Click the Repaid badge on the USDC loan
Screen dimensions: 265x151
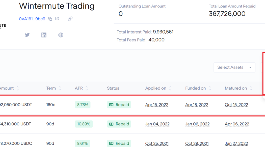119,143
